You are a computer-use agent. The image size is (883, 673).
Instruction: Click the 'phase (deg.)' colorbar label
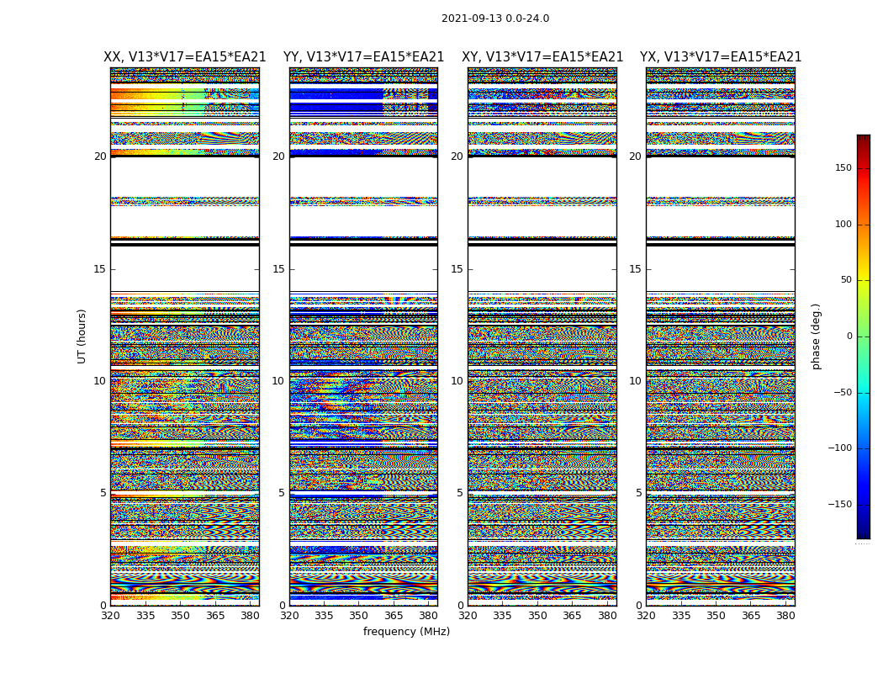point(816,336)
